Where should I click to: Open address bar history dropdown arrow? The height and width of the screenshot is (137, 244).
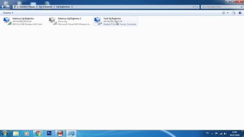click(x=193, y=7)
